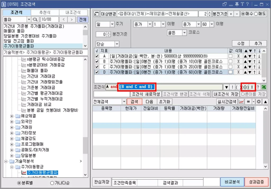271x189 pixels.
Task: Click the magnifier search icon beside 돌파
Action: click(35, 19)
